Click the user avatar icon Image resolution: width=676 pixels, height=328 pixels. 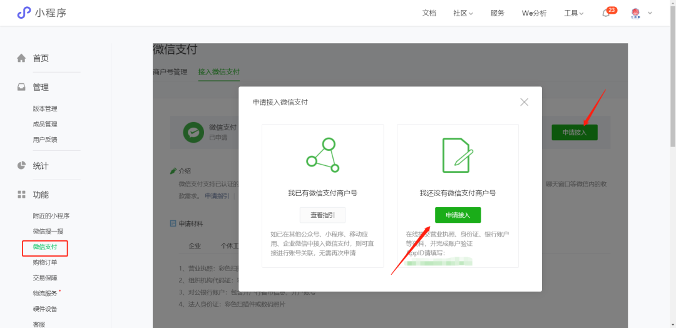(x=635, y=13)
